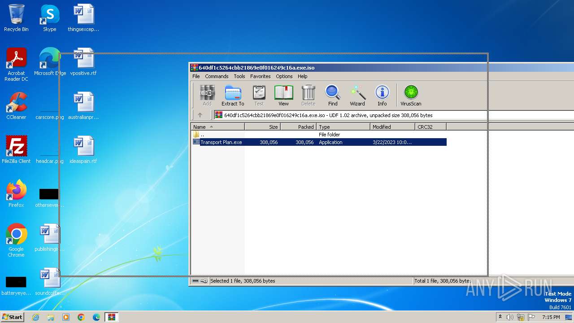
Task: Click the network tray icon
Action: point(521,317)
